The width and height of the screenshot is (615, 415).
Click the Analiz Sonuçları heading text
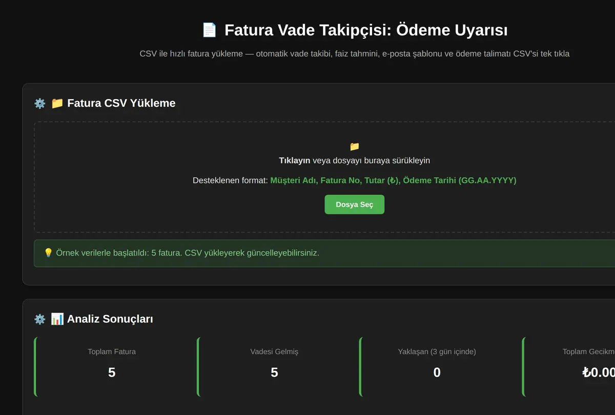coord(110,319)
